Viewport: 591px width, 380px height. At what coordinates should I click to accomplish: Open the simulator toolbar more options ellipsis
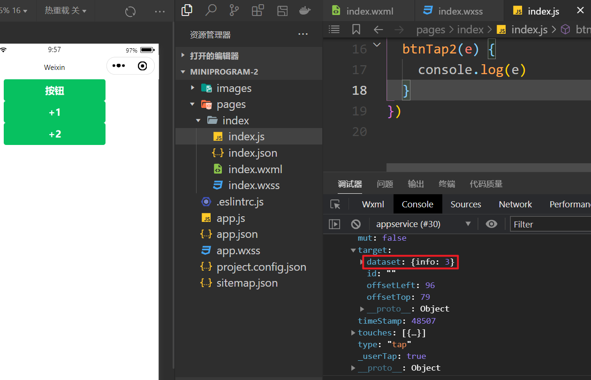(159, 12)
